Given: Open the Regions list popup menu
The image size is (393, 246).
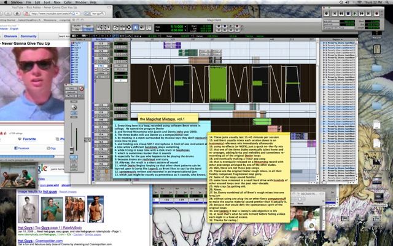Looking at the screenshot, I should (338, 39).
